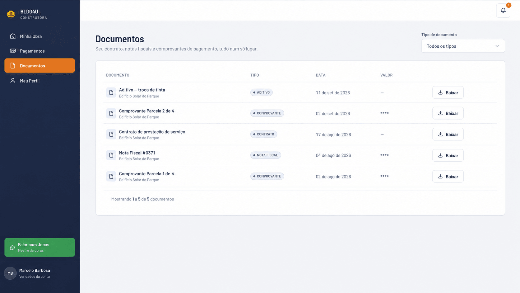Open Ver dados da conta link

coord(35,276)
